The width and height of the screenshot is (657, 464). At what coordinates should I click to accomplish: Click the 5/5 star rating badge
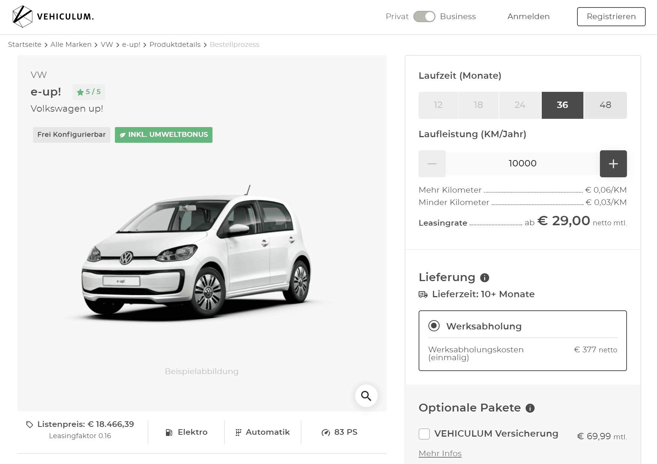pos(89,92)
